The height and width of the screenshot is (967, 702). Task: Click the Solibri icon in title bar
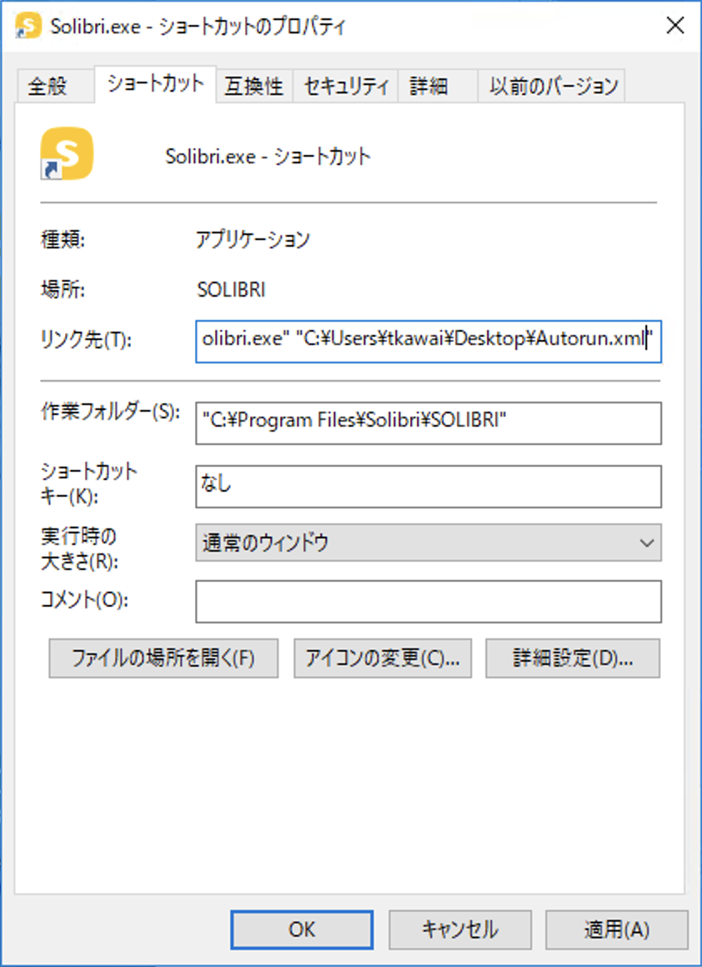tap(28, 26)
